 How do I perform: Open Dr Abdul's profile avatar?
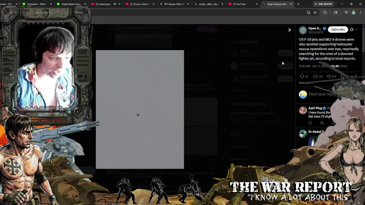[x=303, y=134]
